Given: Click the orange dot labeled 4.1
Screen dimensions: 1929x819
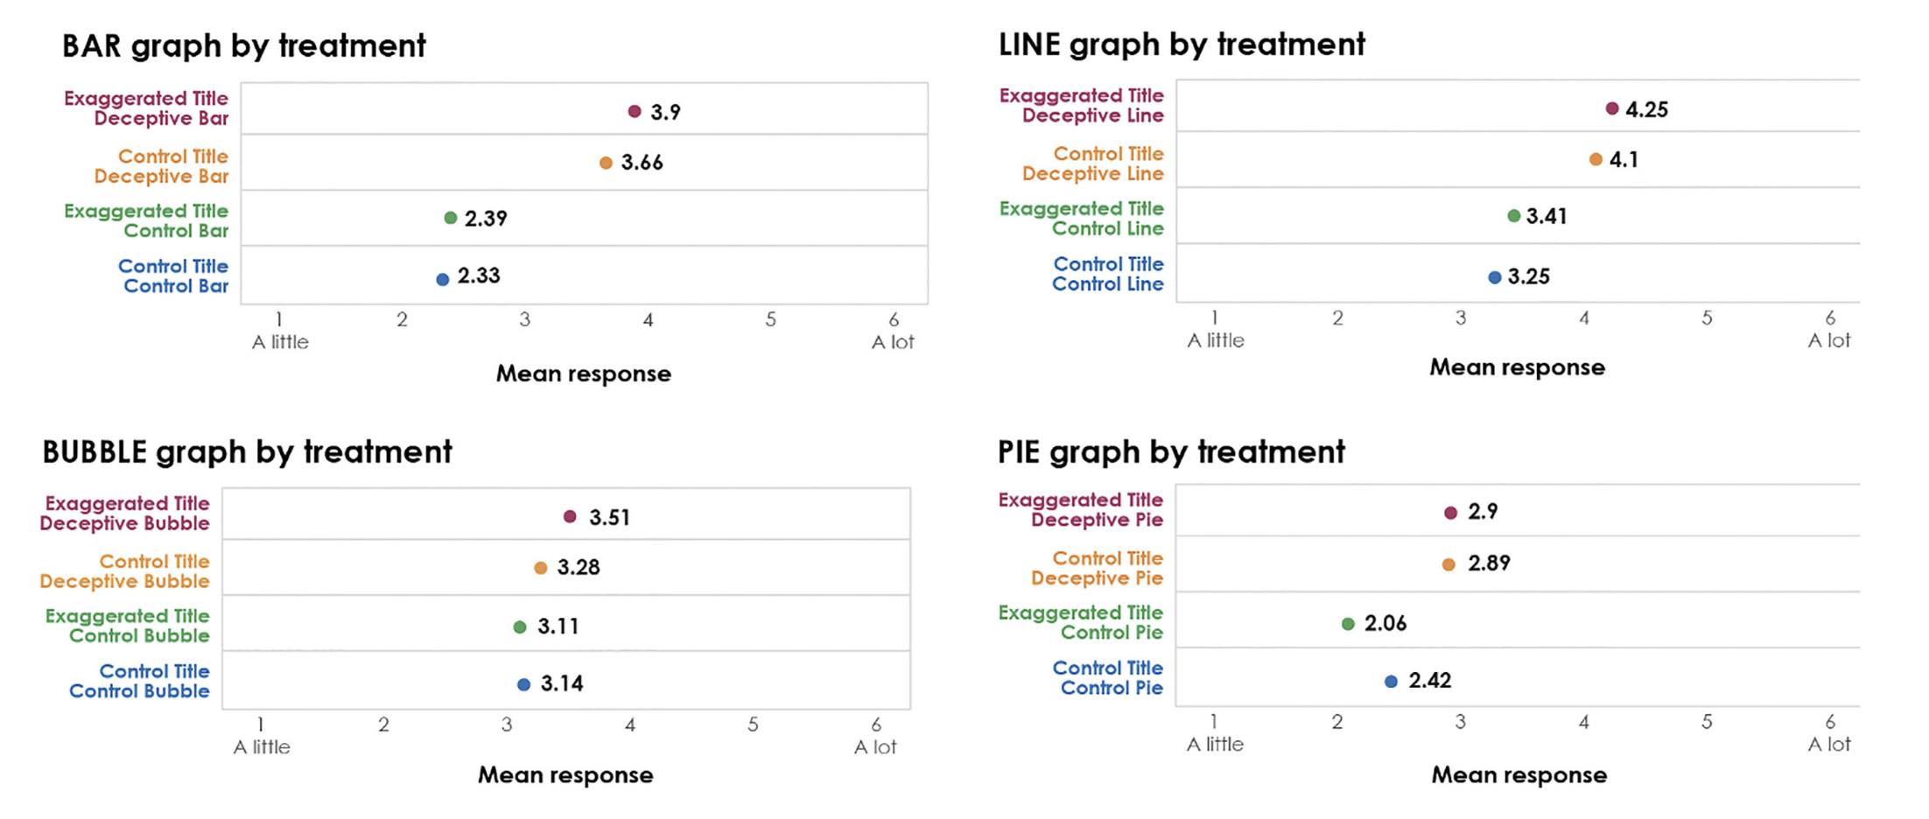Looking at the screenshot, I should (1596, 159).
